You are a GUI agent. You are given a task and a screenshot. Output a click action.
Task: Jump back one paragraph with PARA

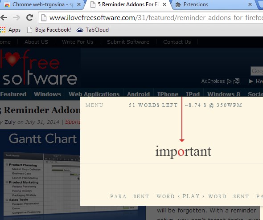click(118, 196)
